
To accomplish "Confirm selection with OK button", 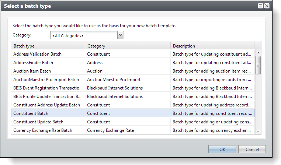I will [222, 149].
